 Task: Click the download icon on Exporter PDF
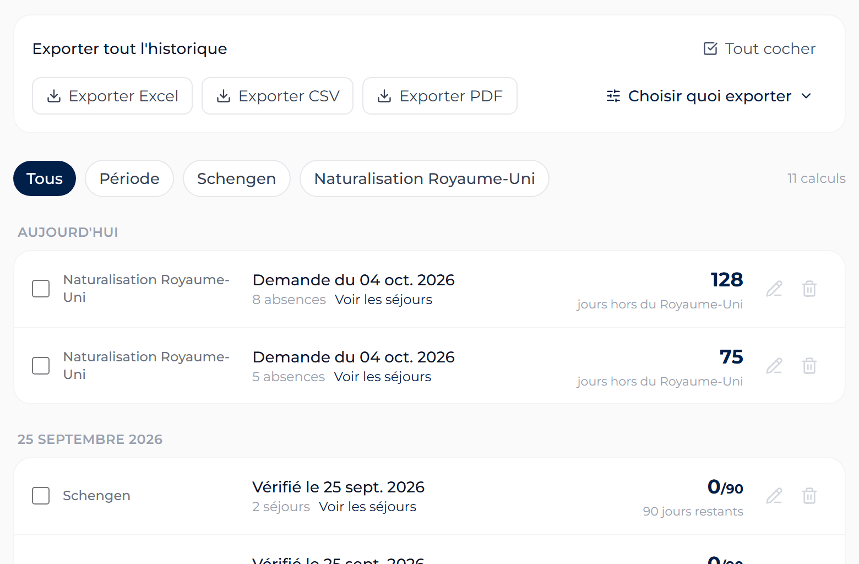384,96
